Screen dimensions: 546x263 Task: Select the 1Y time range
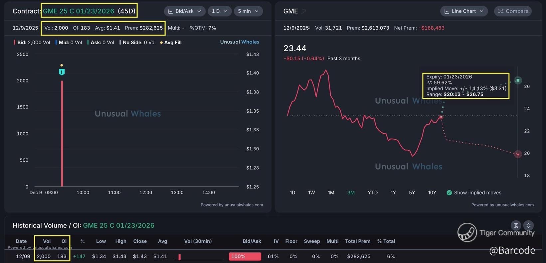[x=393, y=193]
